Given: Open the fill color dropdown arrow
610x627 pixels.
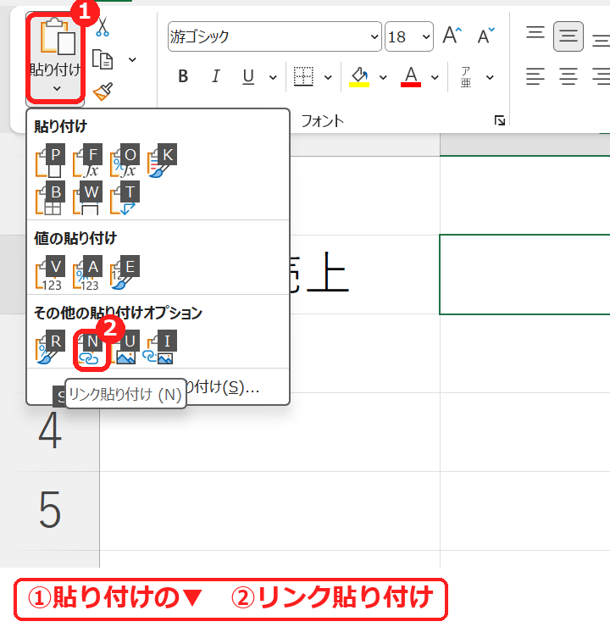Looking at the screenshot, I should (x=383, y=77).
